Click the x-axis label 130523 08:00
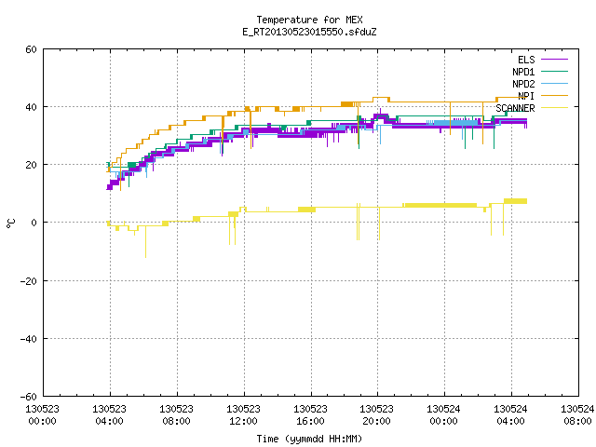 pos(176,415)
